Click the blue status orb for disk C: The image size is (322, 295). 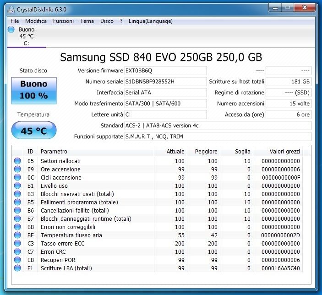point(11,30)
